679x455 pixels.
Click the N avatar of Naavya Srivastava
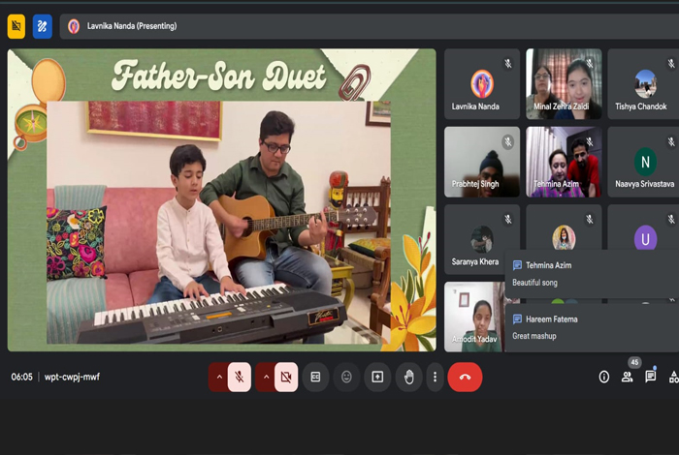[x=645, y=162]
